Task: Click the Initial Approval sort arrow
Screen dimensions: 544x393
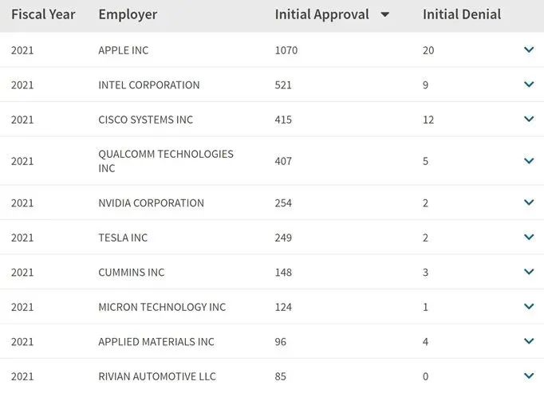Action: click(385, 15)
